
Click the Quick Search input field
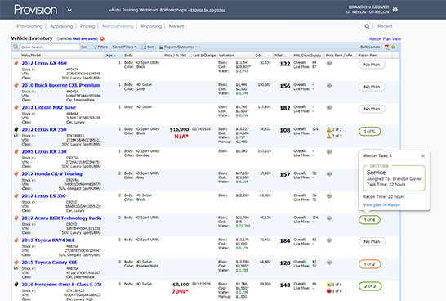click(x=50, y=47)
